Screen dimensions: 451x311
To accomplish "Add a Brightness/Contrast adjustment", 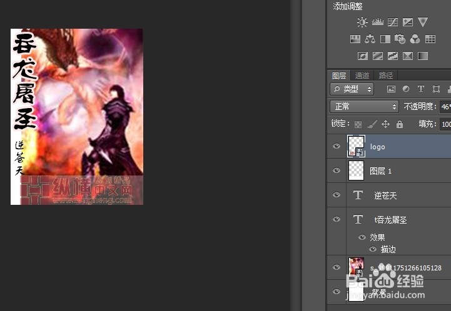I will pyautogui.click(x=362, y=22).
